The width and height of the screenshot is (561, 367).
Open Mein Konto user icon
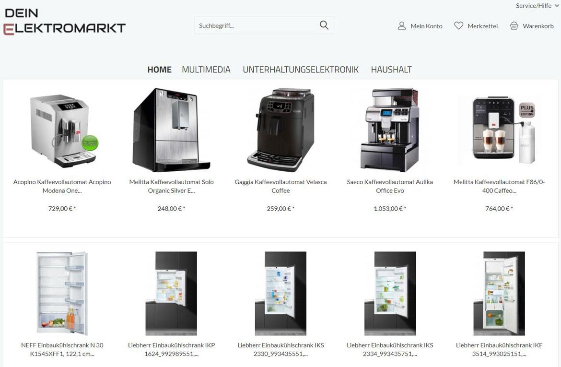click(x=401, y=26)
